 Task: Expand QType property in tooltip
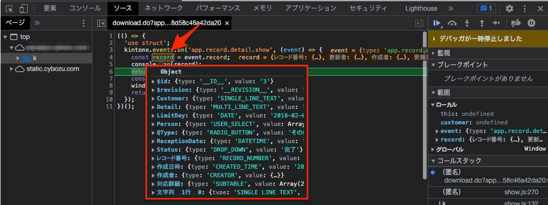153,132
